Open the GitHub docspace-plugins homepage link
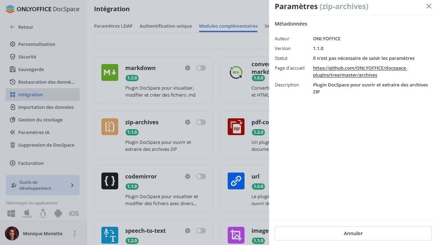Image resolution: width=435 pixels, height=245 pixels. pos(360,71)
